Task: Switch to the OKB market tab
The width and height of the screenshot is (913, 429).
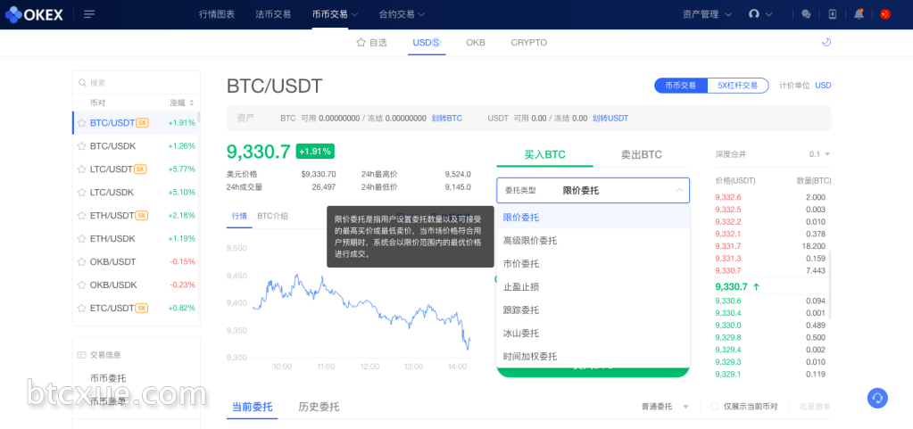Action: coord(476,43)
